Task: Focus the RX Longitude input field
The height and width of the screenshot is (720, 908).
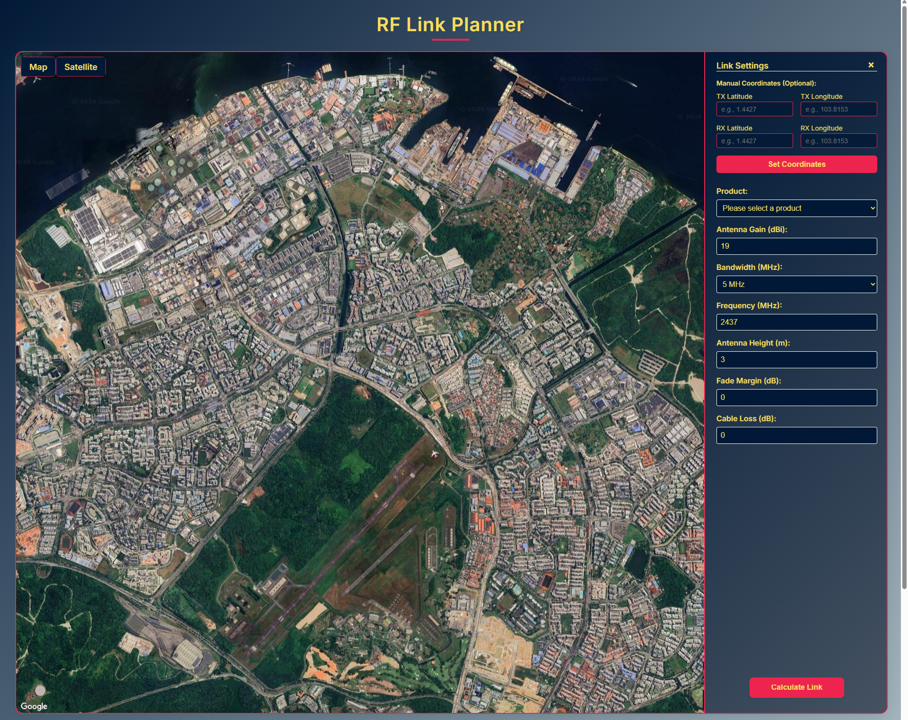Action: (x=839, y=140)
